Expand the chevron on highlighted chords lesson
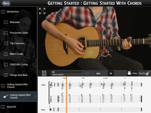Viewport: 151px width, 113px height. [35, 96]
